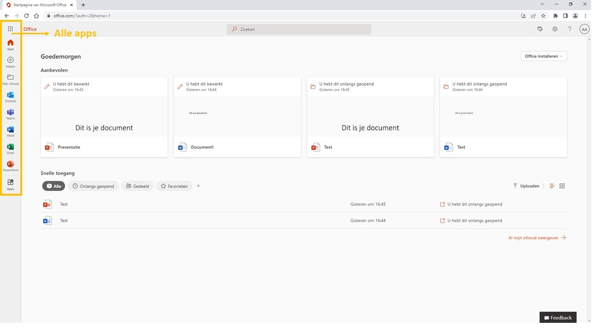592x333 pixels.
Task: Open Chrome three-dot menu
Action: 585,16
